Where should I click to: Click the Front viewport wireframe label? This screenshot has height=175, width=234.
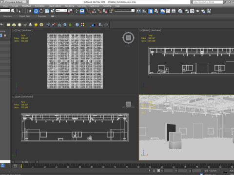[x=156, y=30]
